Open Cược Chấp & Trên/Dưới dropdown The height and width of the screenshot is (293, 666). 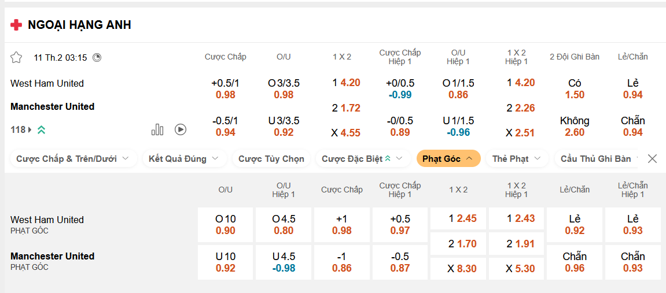tap(73, 158)
